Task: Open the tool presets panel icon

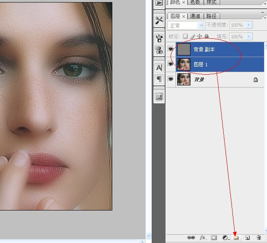Action: point(159,20)
